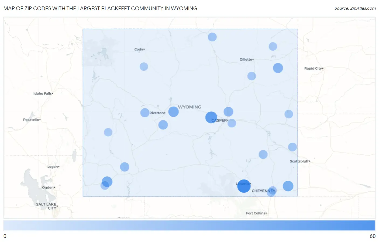
Task: Click the Idaho Falls label
Action: pos(43,93)
